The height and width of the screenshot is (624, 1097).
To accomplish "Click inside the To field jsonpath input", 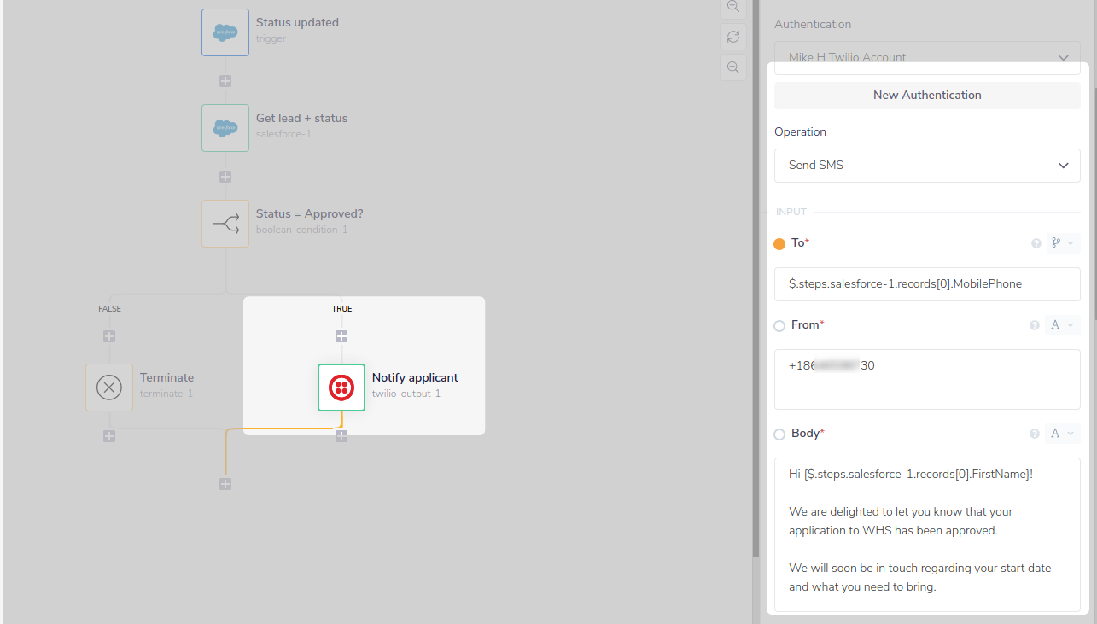I will (x=927, y=283).
